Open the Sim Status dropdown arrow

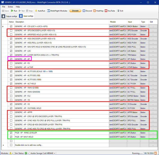tap(28, 153)
